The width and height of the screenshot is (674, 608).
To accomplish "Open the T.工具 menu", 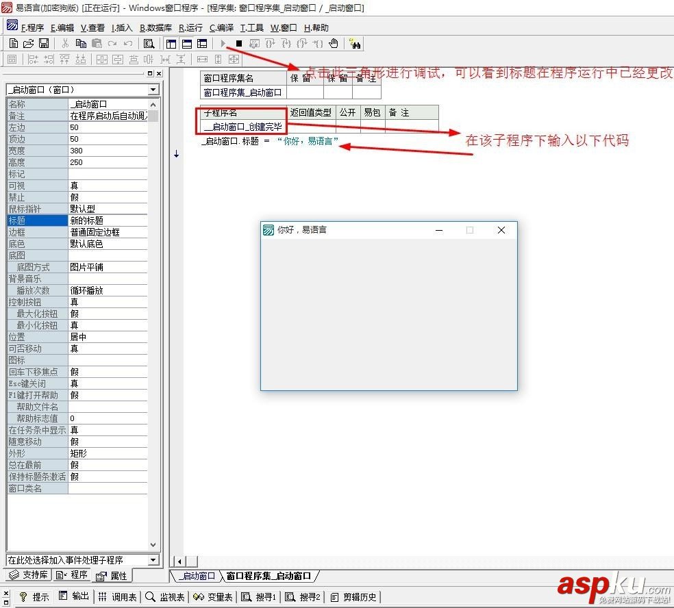I will [251, 28].
